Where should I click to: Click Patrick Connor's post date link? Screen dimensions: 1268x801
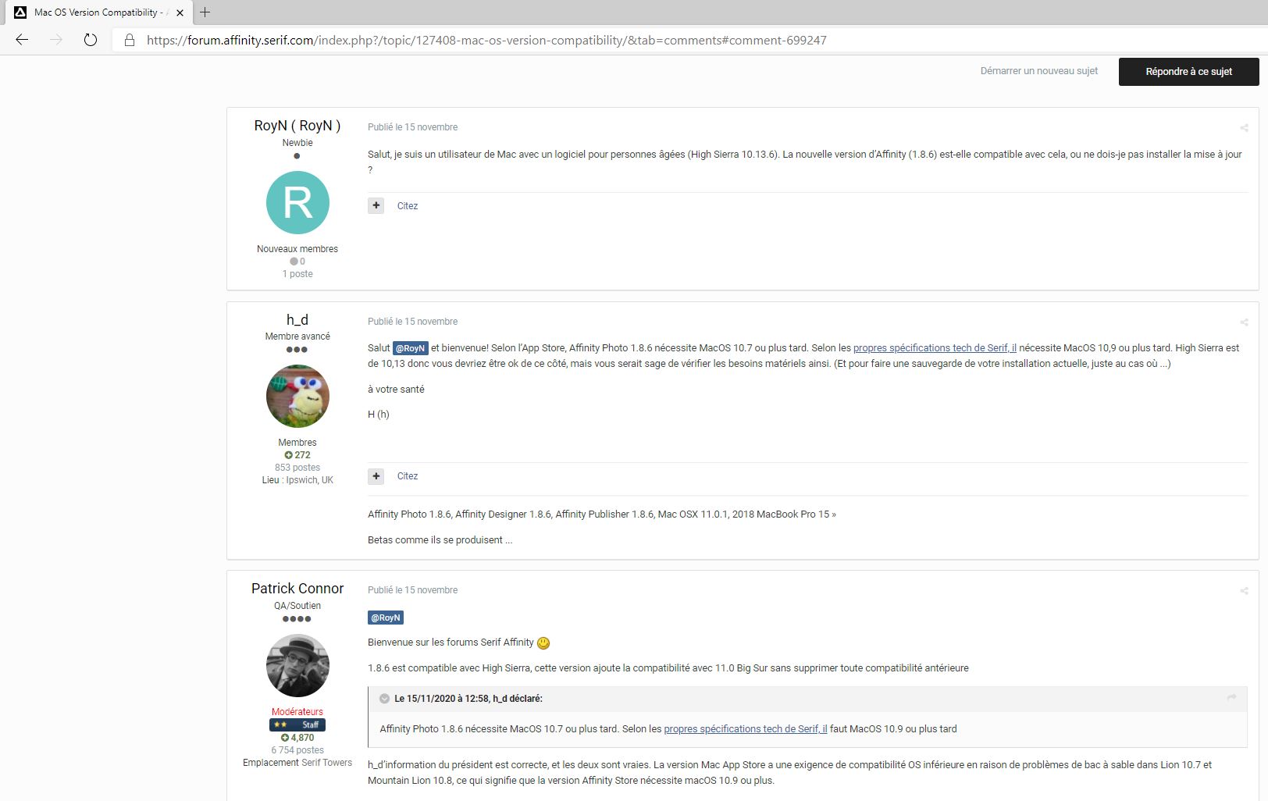tap(413, 590)
